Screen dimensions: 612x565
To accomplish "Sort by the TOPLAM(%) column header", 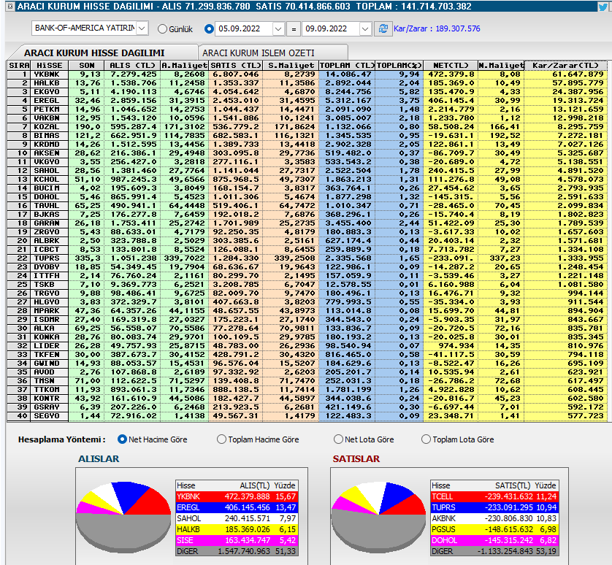I will pos(399,65).
